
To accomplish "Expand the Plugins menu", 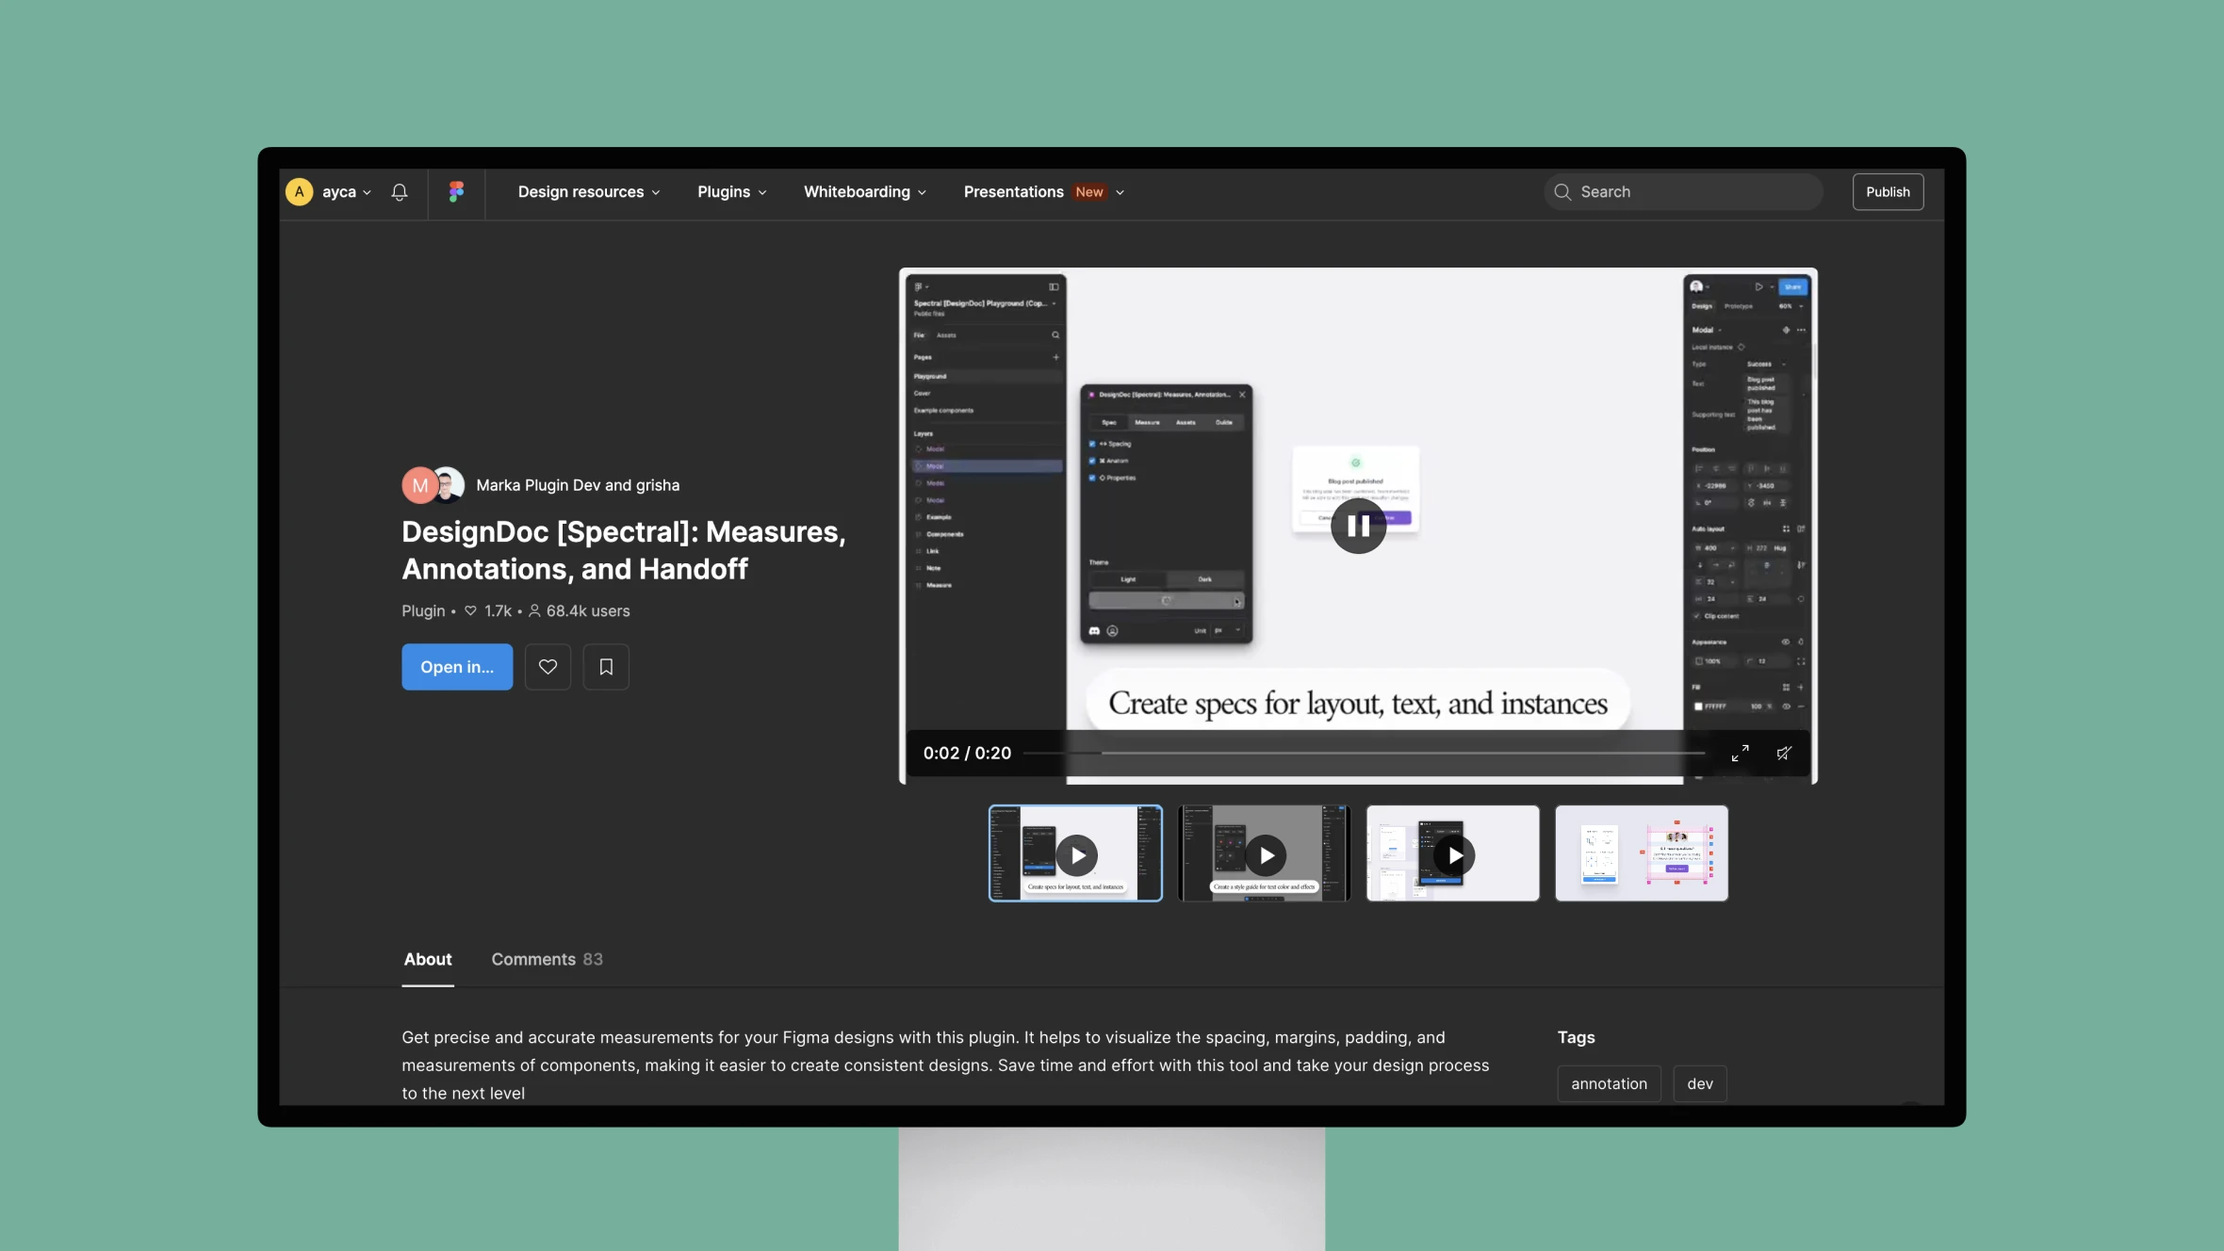I will click(x=731, y=192).
